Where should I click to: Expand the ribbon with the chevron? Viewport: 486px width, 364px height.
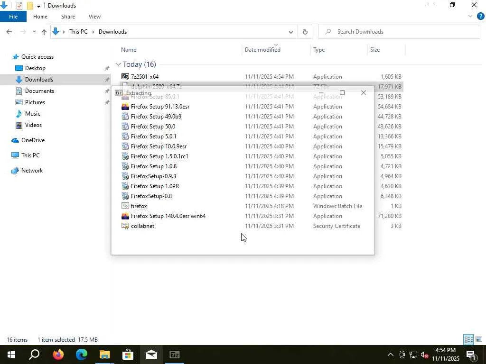pyautogui.click(x=470, y=17)
